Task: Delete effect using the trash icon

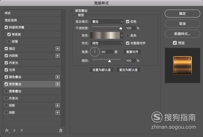Action: pos(61,130)
